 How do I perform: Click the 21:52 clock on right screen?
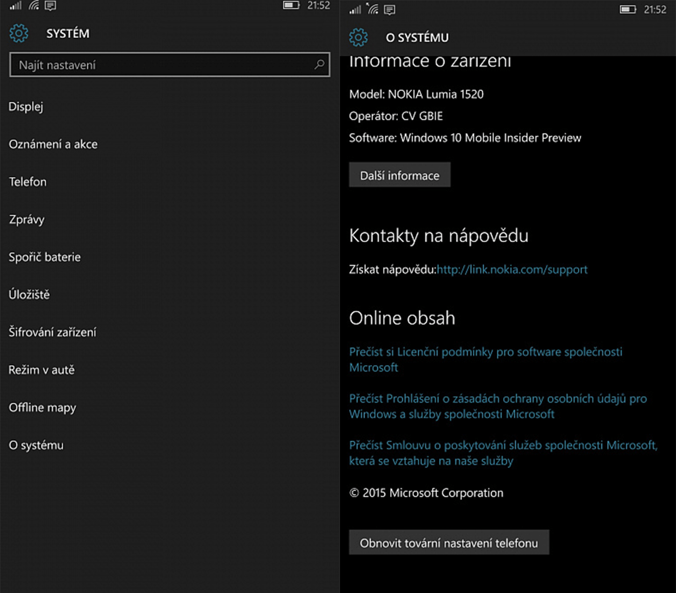655,9
